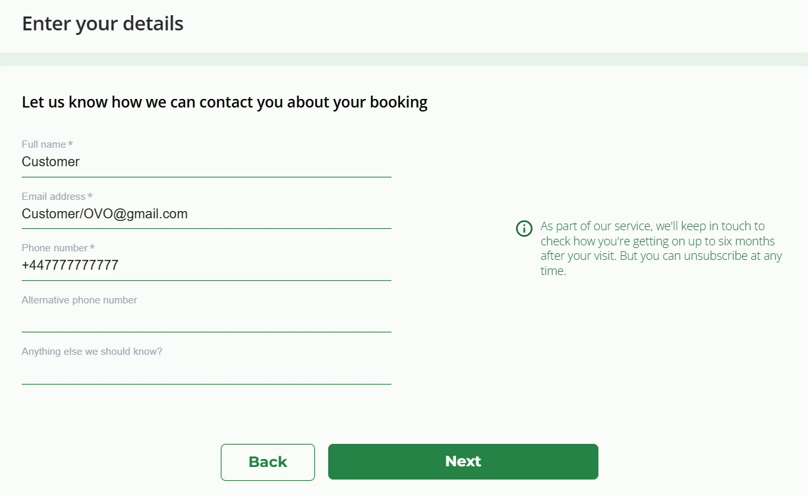Click the 'Phone number' label text
The height and width of the screenshot is (496, 808).
tap(55, 248)
